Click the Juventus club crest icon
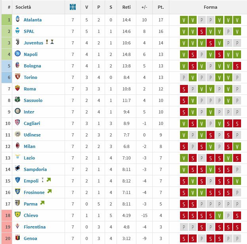This screenshot has height=244, width=247. pos(17,43)
